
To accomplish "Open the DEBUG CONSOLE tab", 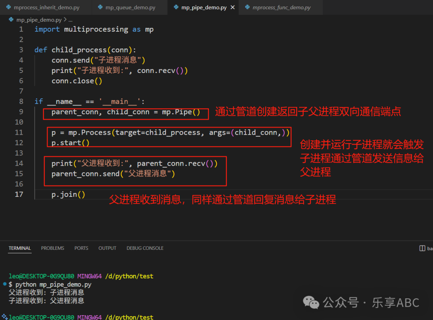I will coord(145,248).
